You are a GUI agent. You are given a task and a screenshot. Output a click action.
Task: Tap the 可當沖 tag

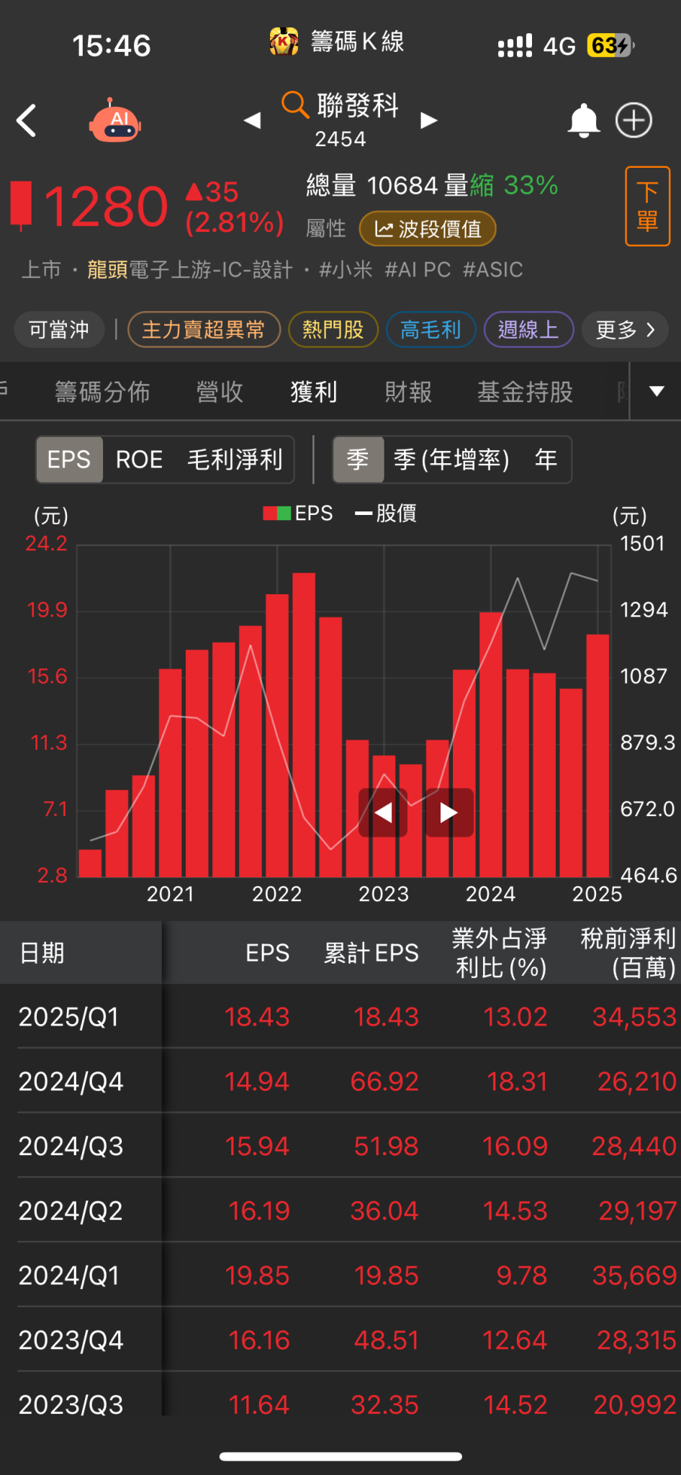(x=59, y=330)
